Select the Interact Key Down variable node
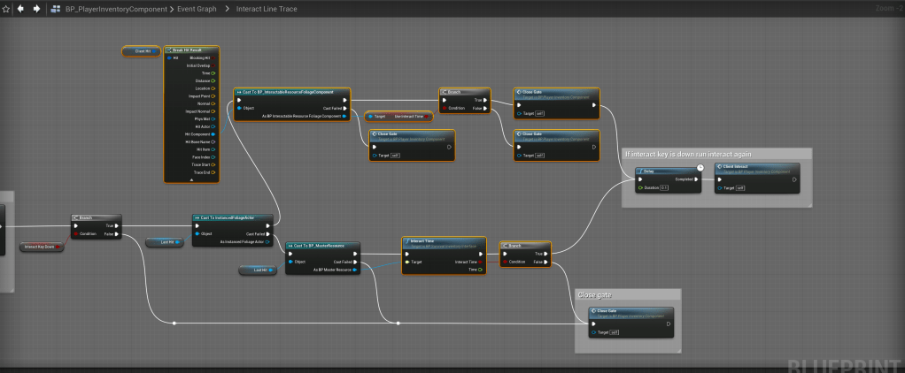The width and height of the screenshot is (905, 373). [40, 247]
